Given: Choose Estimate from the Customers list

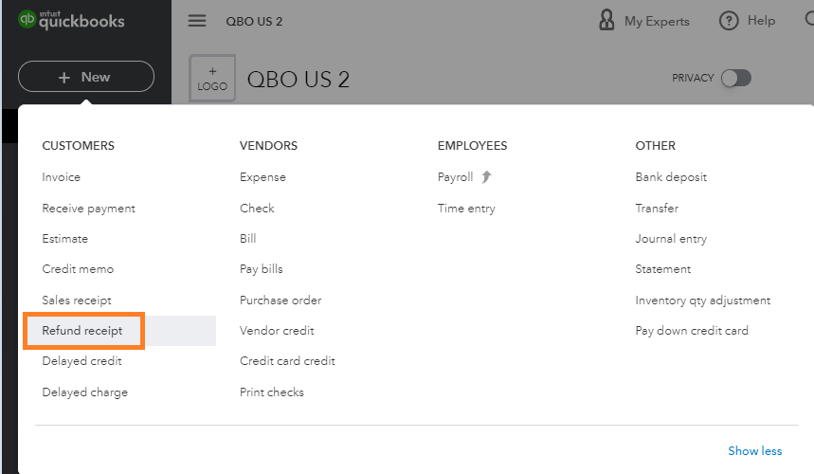Looking at the screenshot, I should [64, 239].
